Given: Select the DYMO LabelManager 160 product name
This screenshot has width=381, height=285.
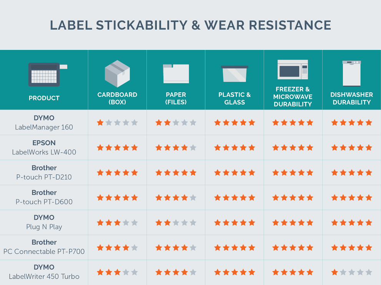Looking at the screenshot, I should tap(44, 123).
